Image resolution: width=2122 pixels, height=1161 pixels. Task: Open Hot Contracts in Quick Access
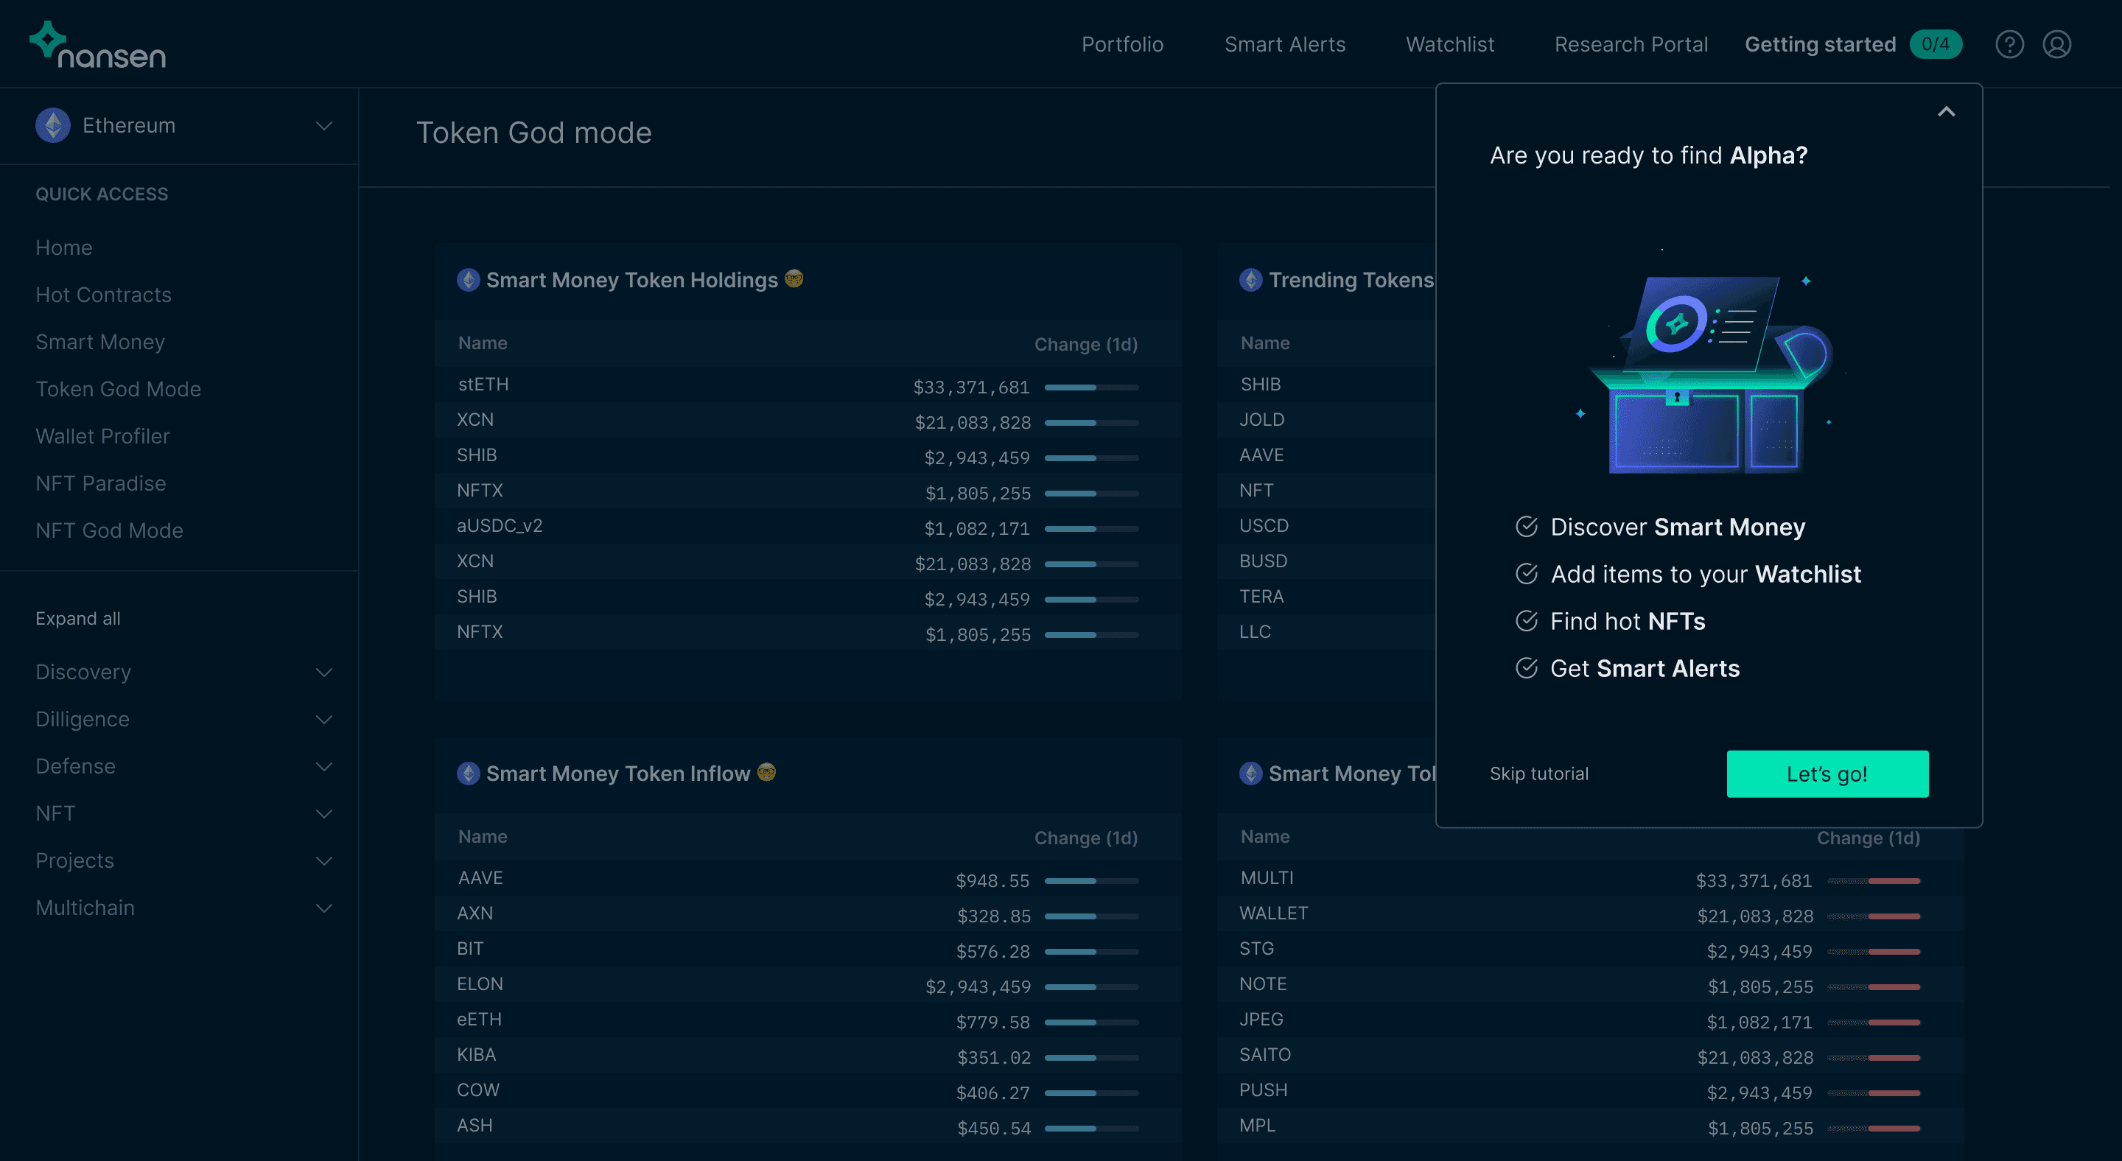pyautogui.click(x=103, y=295)
